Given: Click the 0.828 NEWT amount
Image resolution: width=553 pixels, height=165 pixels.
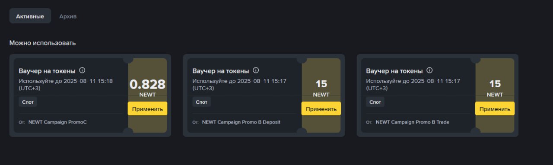Looking at the screenshot, I should pyautogui.click(x=147, y=87).
